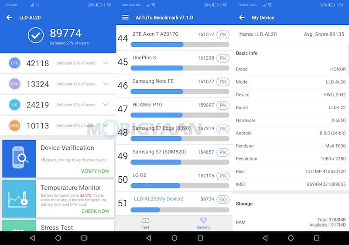
Task: Tap PK button for LG G6
Action: point(223,176)
